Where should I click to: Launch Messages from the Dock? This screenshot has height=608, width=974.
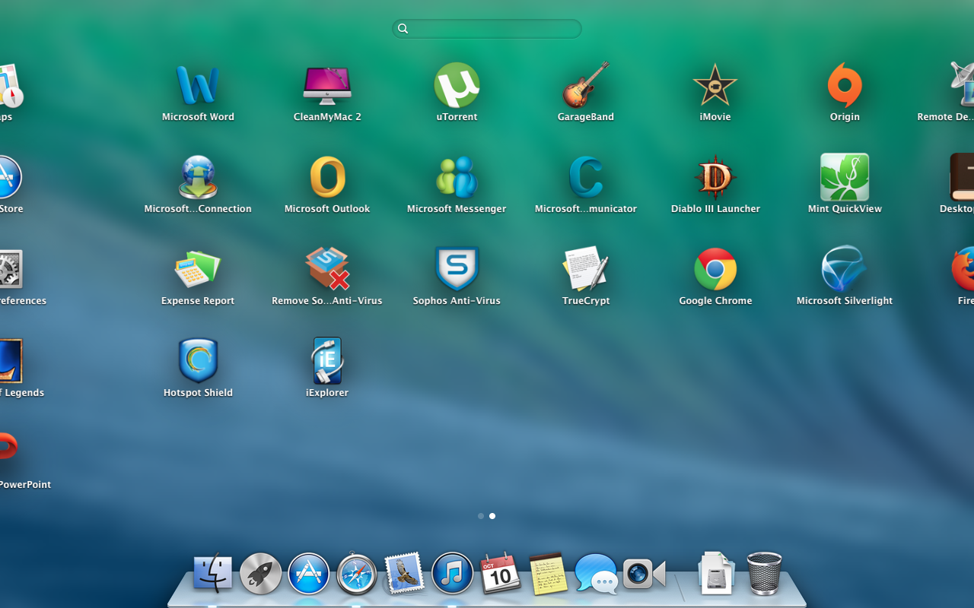[x=596, y=573]
